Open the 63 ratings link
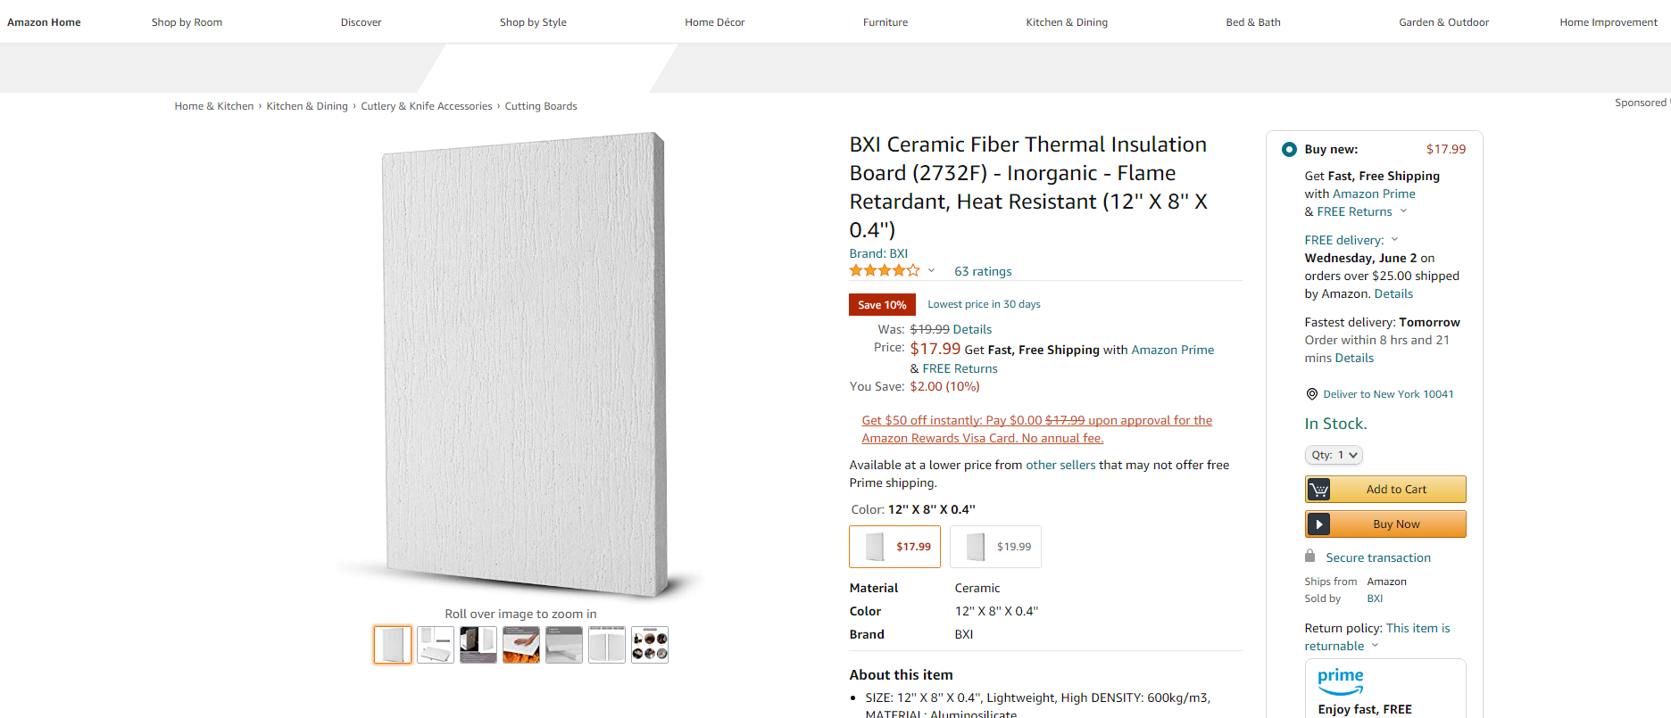Image resolution: width=1671 pixels, height=718 pixels. (983, 272)
